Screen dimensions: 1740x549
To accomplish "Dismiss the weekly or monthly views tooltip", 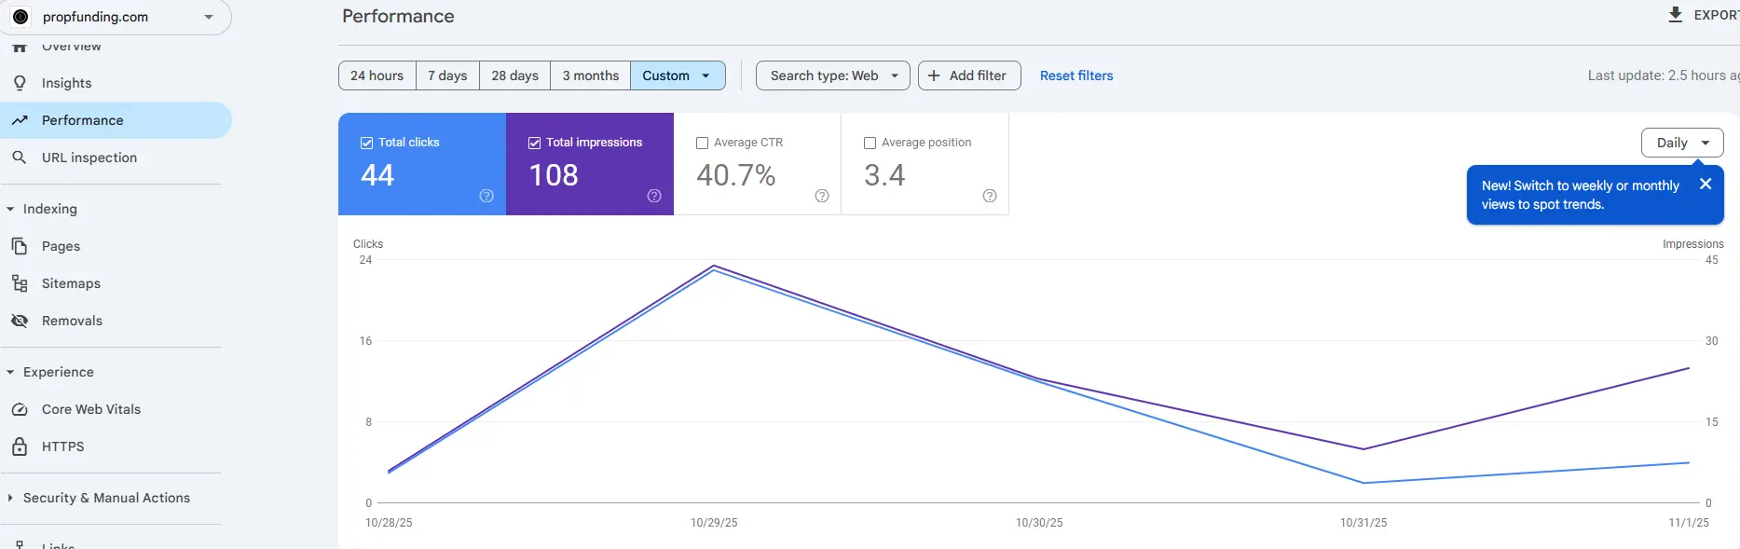I will coord(1706,184).
